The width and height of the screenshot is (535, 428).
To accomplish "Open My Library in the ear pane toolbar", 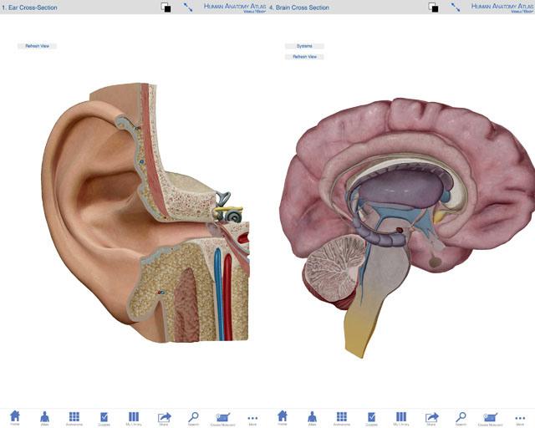I will point(134,416).
